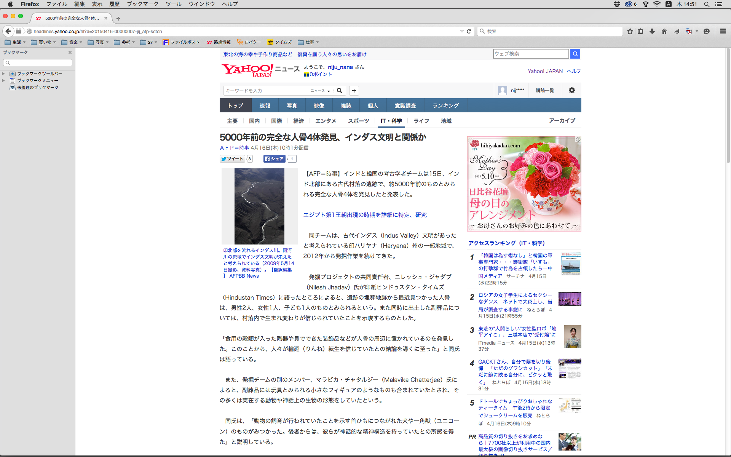The height and width of the screenshot is (457, 731).
Task: Click the Yahoo settings gear icon
Action: (571, 90)
